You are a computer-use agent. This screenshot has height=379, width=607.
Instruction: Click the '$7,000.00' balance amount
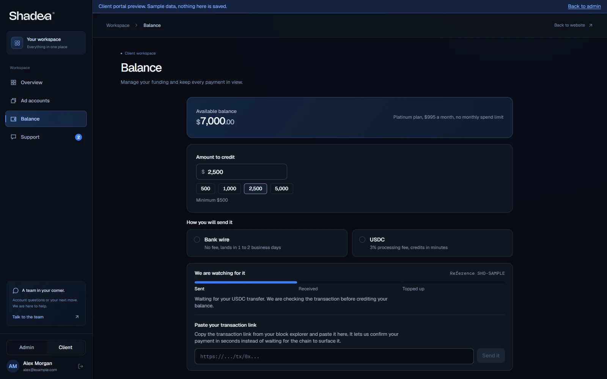(x=215, y=121)
